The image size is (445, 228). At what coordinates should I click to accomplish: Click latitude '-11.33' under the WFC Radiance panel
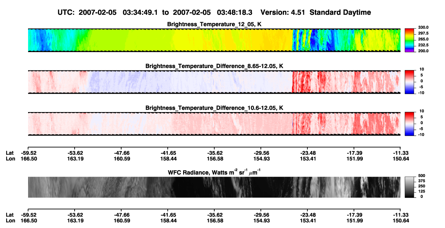400,215
